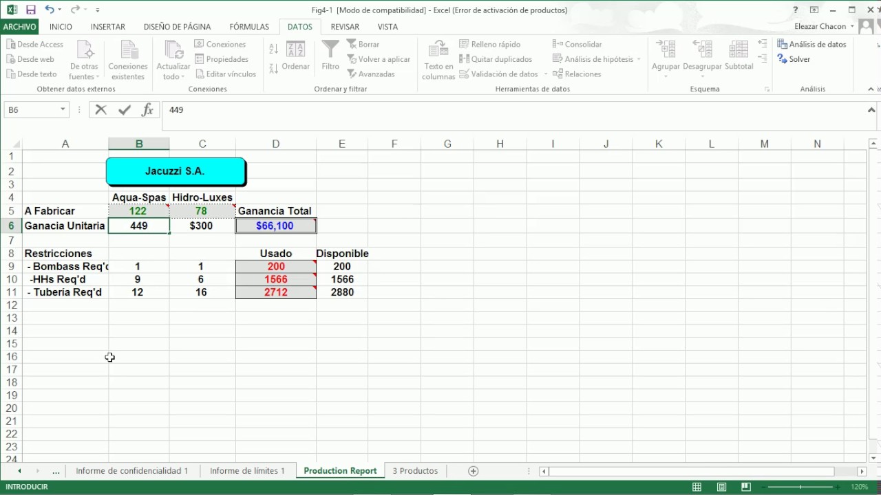This screenshot has height=495, width=881.
Task: Click the Jacuzzi S.A. title shape
Action: [176, 172]
